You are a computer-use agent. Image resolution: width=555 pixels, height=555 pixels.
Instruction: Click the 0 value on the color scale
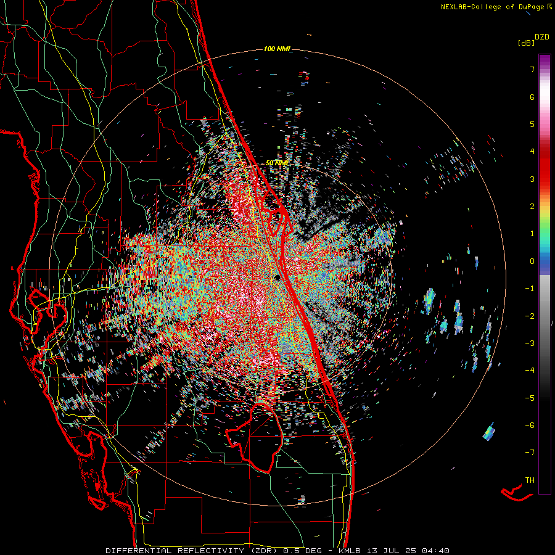tap(532, 261)
